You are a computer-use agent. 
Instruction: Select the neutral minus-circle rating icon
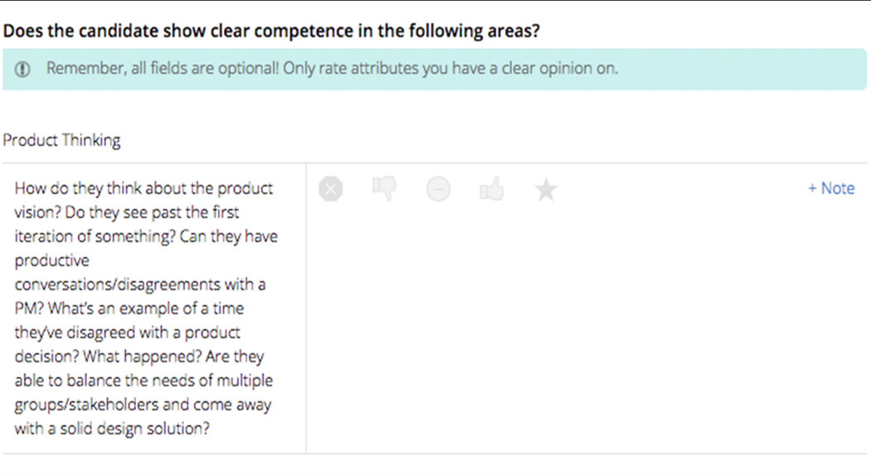click(438, 190)
